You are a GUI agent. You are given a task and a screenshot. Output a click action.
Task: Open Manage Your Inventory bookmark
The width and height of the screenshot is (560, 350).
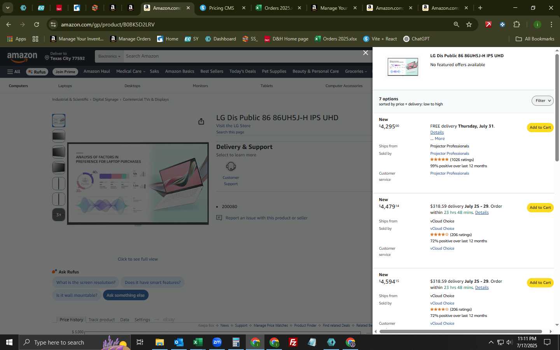77,39
